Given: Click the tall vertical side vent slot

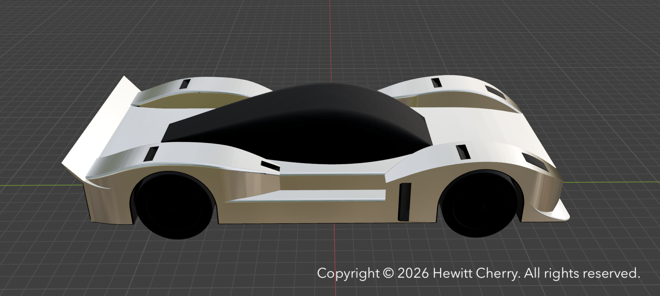Looking at the screenshot, I should [404, 202].
